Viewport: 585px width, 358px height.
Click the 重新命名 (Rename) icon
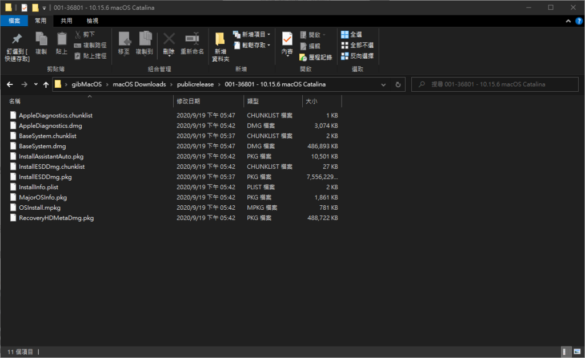(x=192, y=40)
